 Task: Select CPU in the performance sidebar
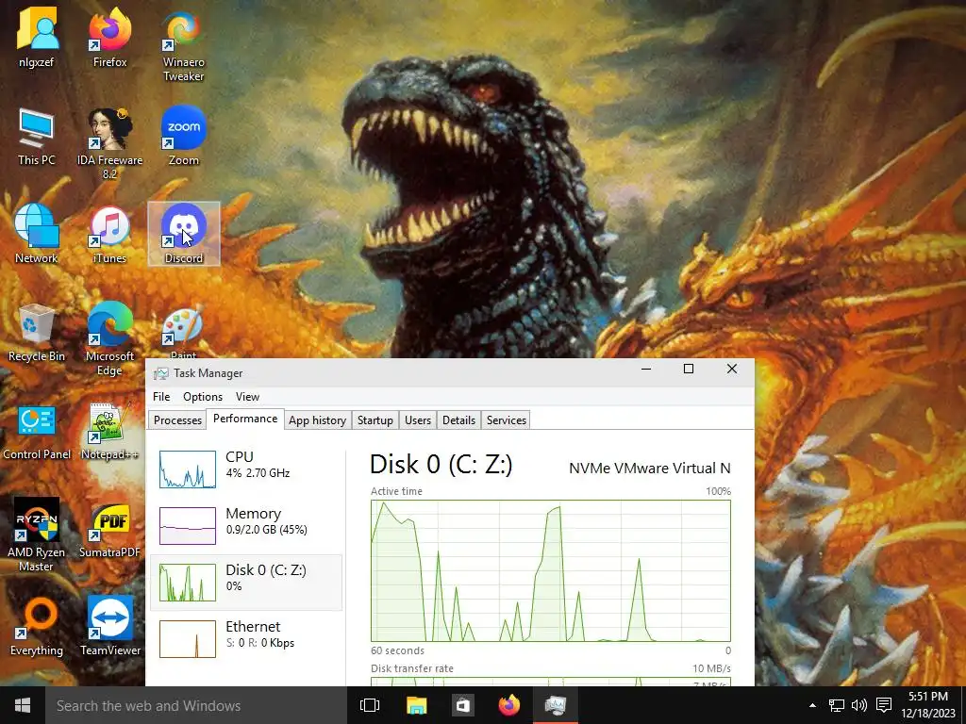[x=246, y=469]
